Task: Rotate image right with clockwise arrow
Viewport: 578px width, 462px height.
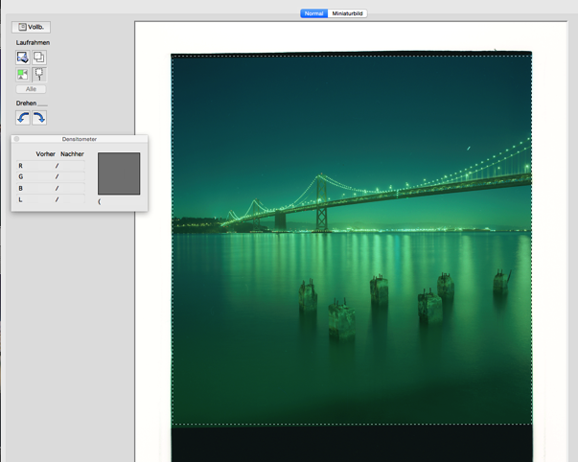Action: point(39,118)
